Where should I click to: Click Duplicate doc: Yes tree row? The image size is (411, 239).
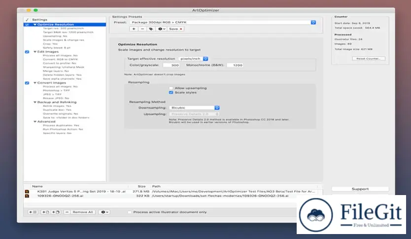[57, 110]
